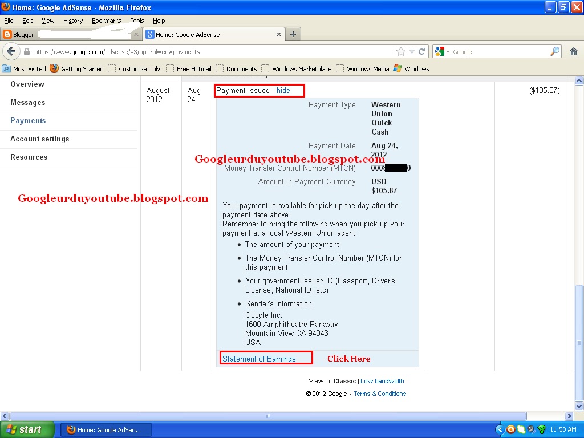Screen dimensions: 584x438
Task: Close the Blogger tab
Action: (x=136, y=34)
